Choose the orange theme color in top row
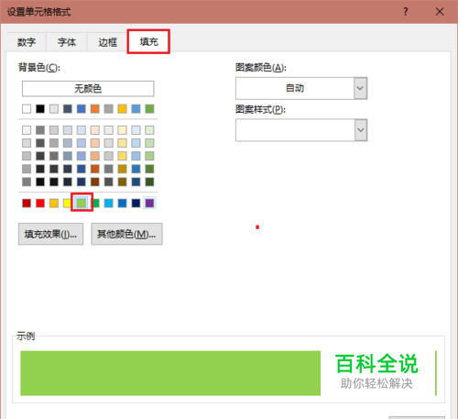The width and height of the screenshot is (458, 419). [x=94, y=109]
